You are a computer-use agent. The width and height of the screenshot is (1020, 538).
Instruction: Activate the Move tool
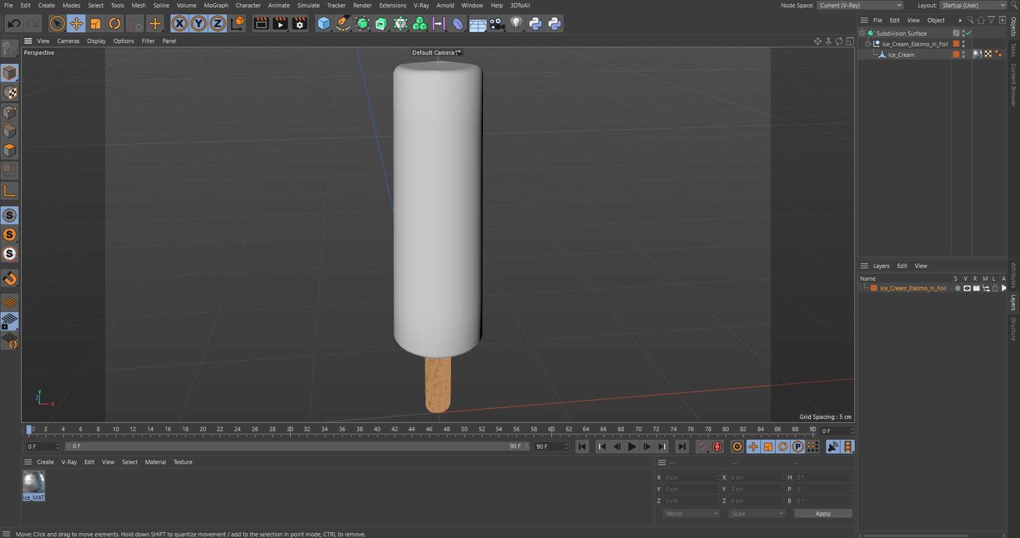click(76, 23)
